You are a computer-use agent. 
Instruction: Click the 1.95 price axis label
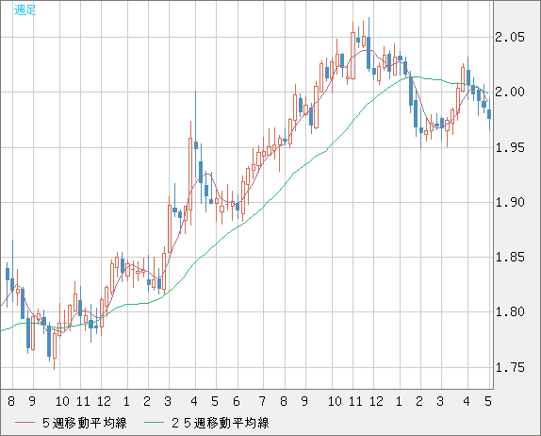[510, 147]
